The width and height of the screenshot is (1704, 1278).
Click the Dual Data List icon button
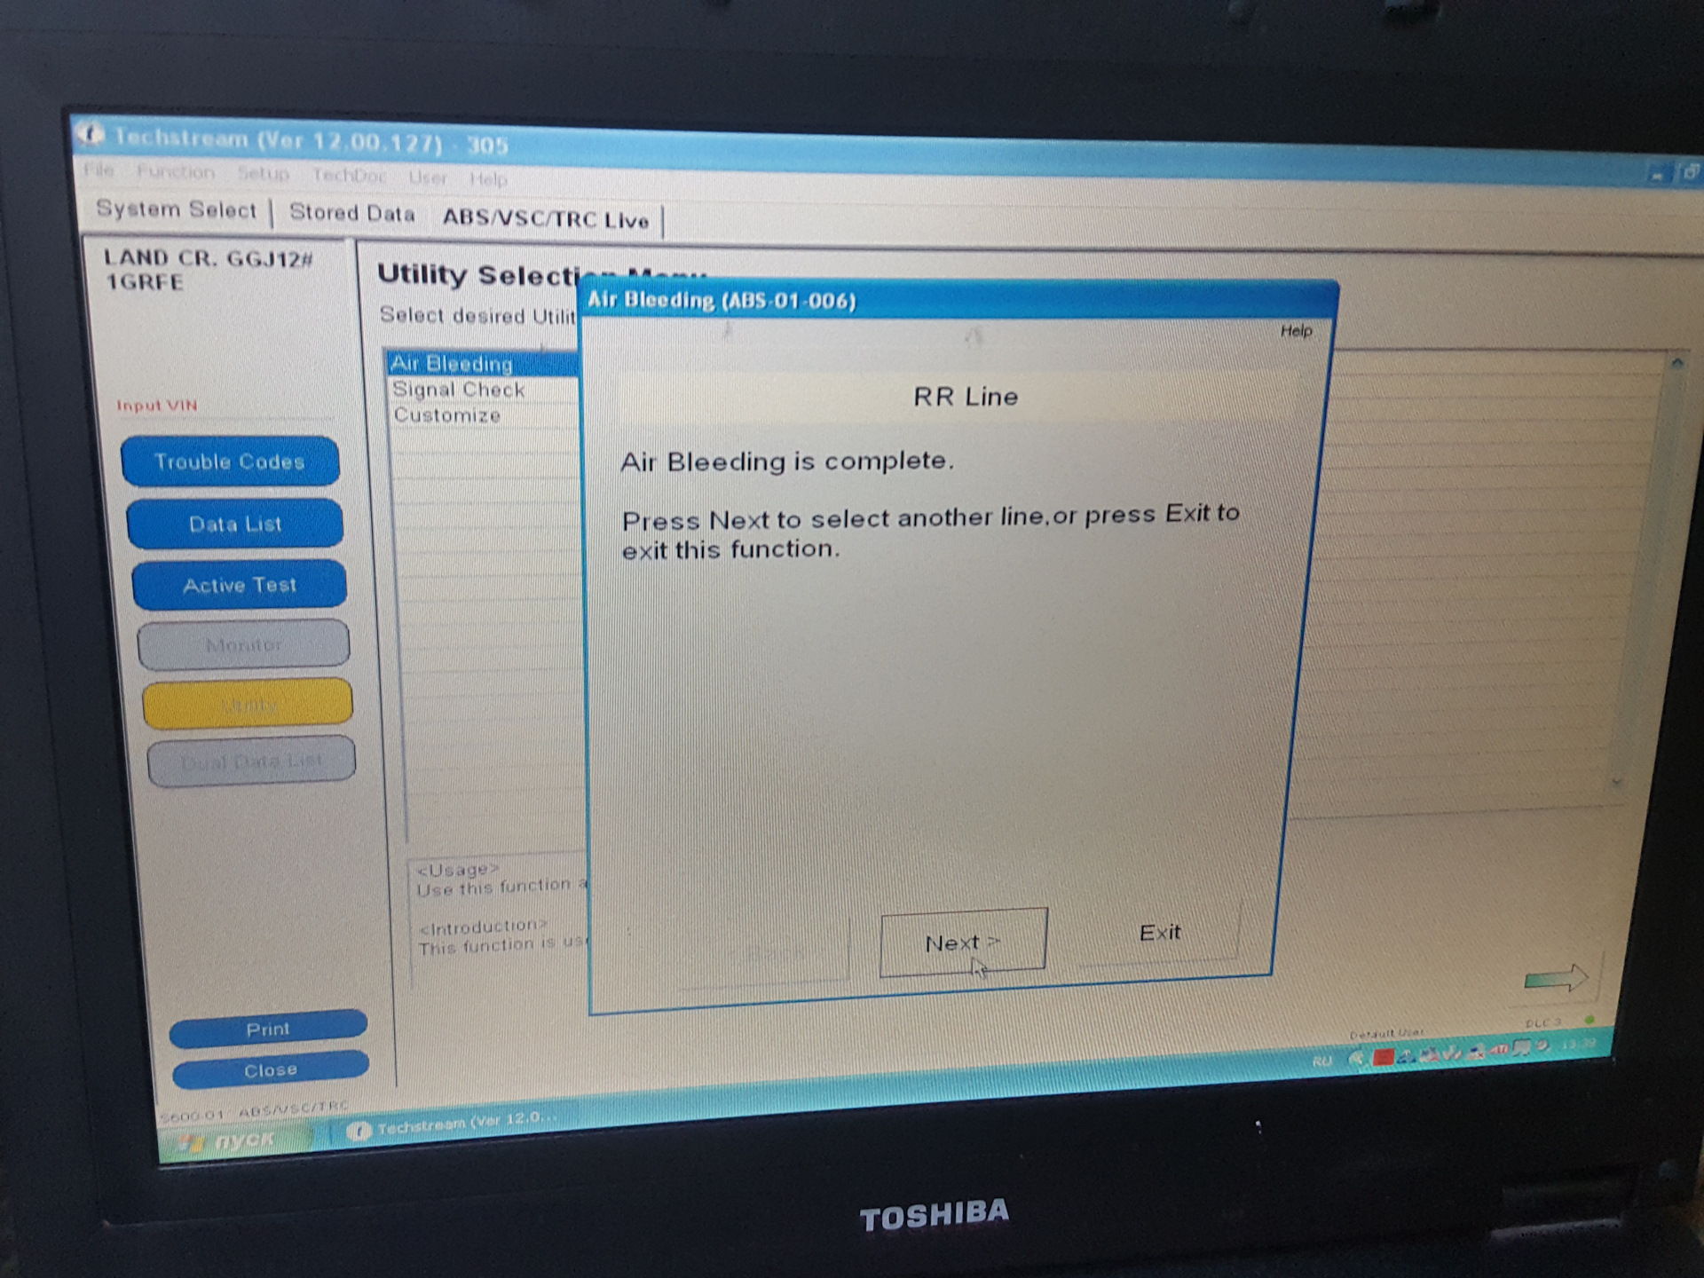246,760
